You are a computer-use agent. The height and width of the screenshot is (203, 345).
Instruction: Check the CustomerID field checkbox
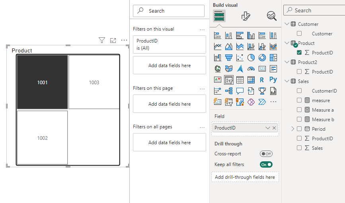tap(299, 91)
